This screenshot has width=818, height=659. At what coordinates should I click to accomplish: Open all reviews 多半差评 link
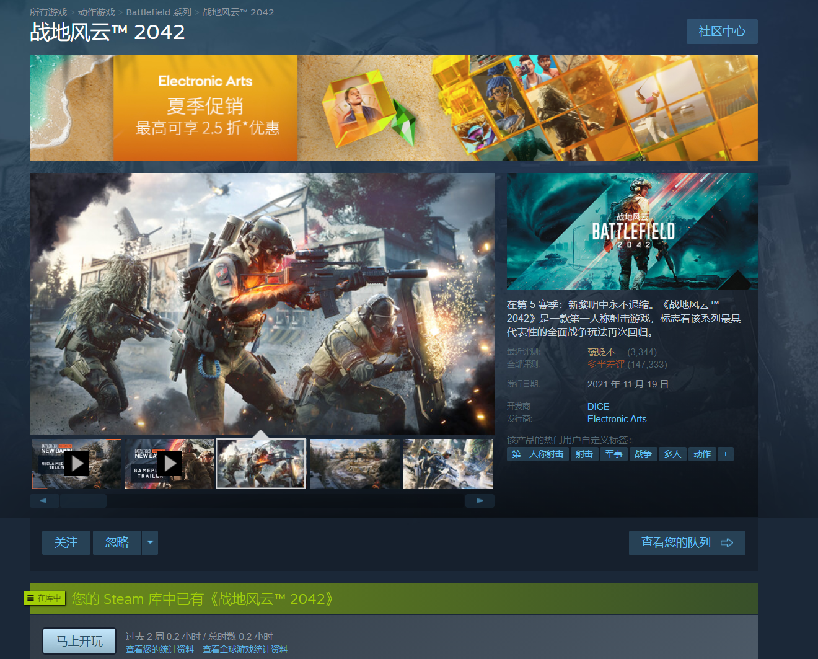click(x=605, y=365)
